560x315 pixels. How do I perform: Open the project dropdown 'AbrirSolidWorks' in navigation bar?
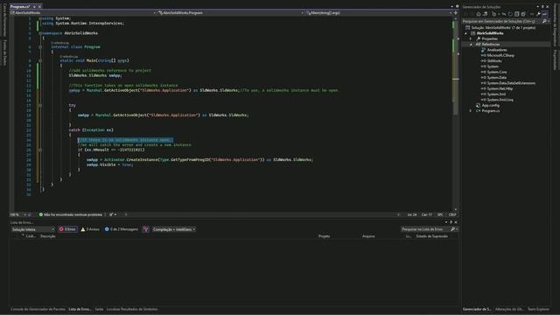coord(83,13)
